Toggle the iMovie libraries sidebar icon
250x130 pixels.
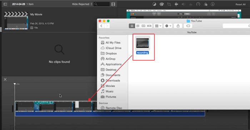(x=5, y=4)
